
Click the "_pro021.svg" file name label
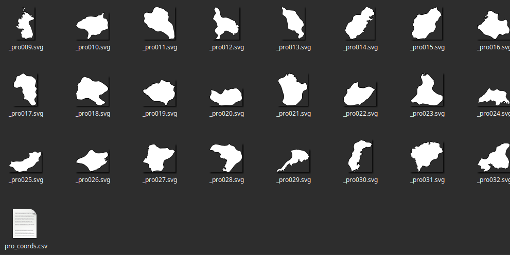point(293,114)
